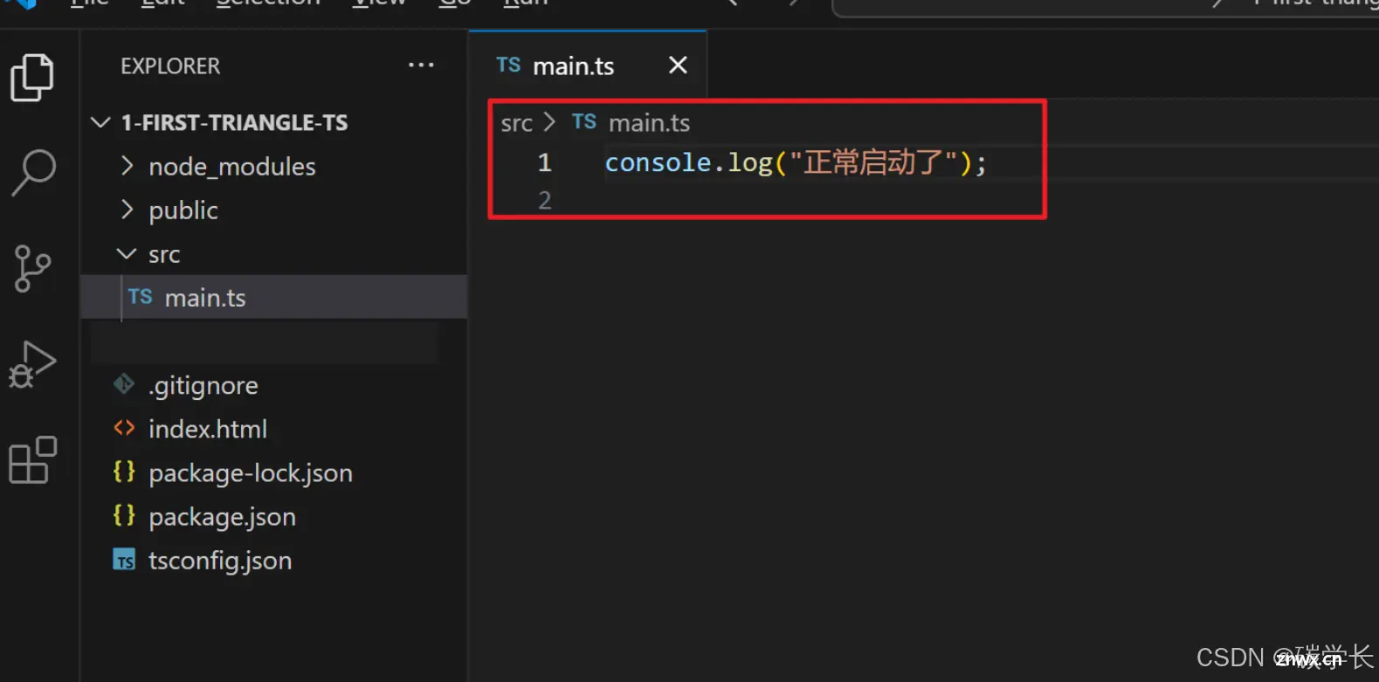1379x682 pixels.
Task: Click the EXPLORER panel title
Action: [170, 66]
